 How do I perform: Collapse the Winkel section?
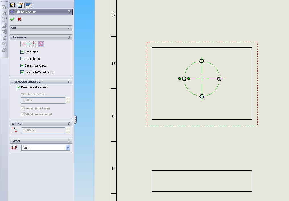point(70,124)
